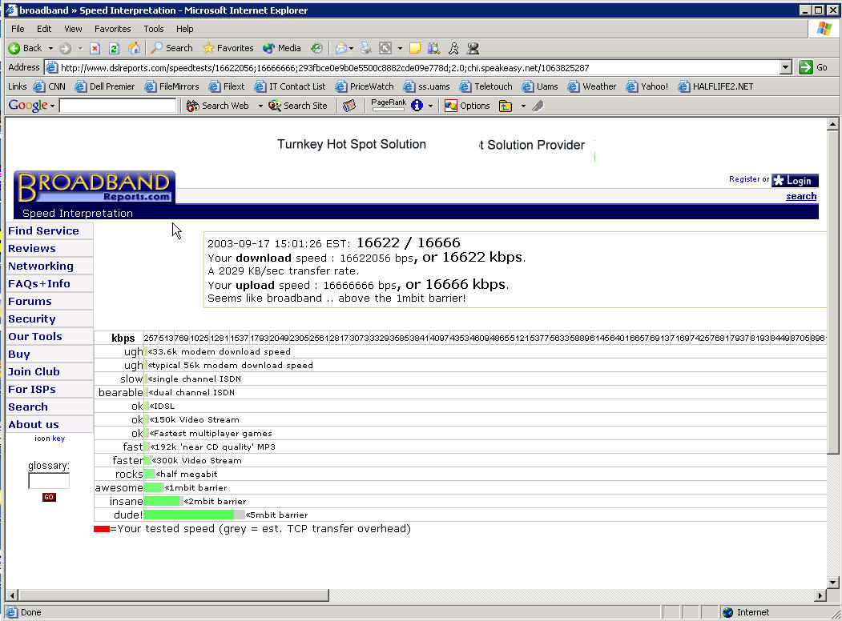Click the Google toolbar Options button

point(467,106)
